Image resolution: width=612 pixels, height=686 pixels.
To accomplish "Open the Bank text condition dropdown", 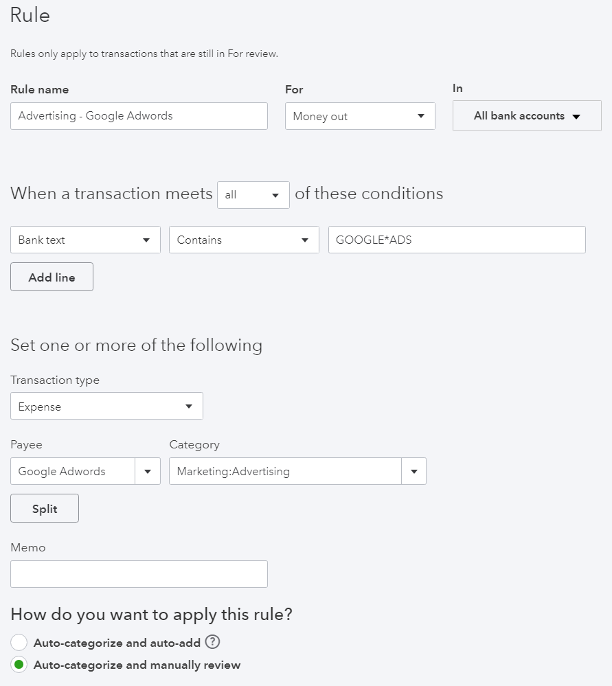I will pos(85,240).
